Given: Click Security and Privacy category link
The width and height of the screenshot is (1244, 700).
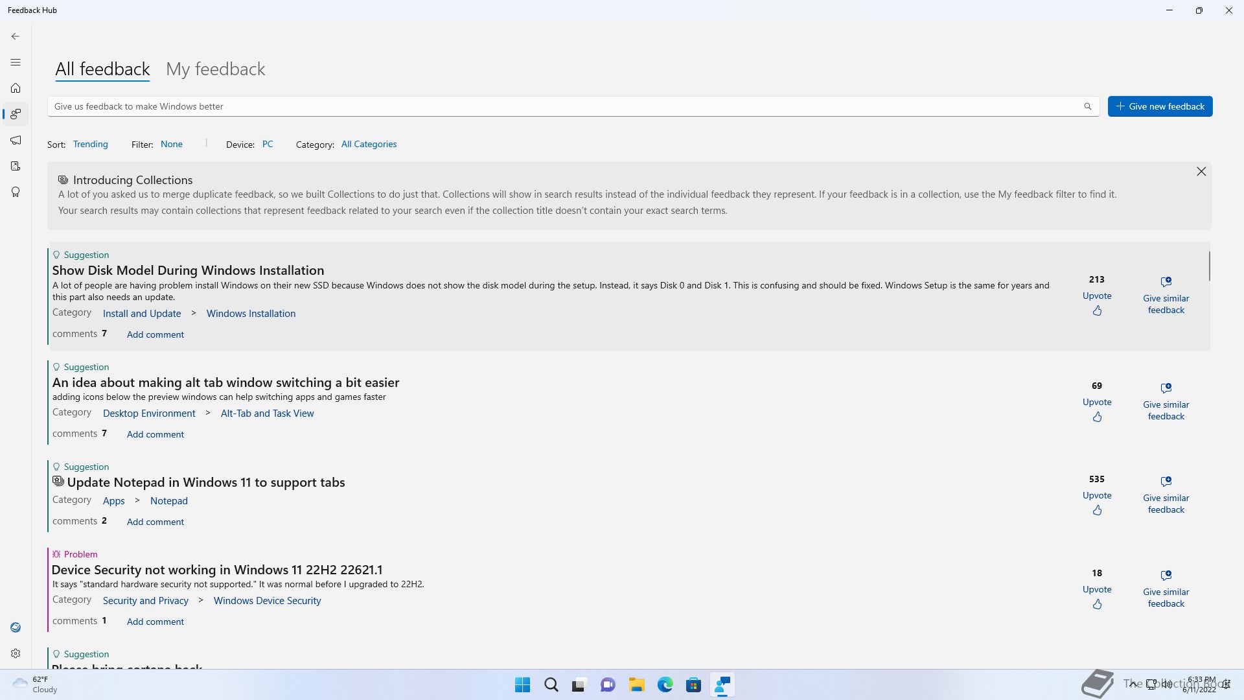Looking at the screenshot, I should pos(146,600).
